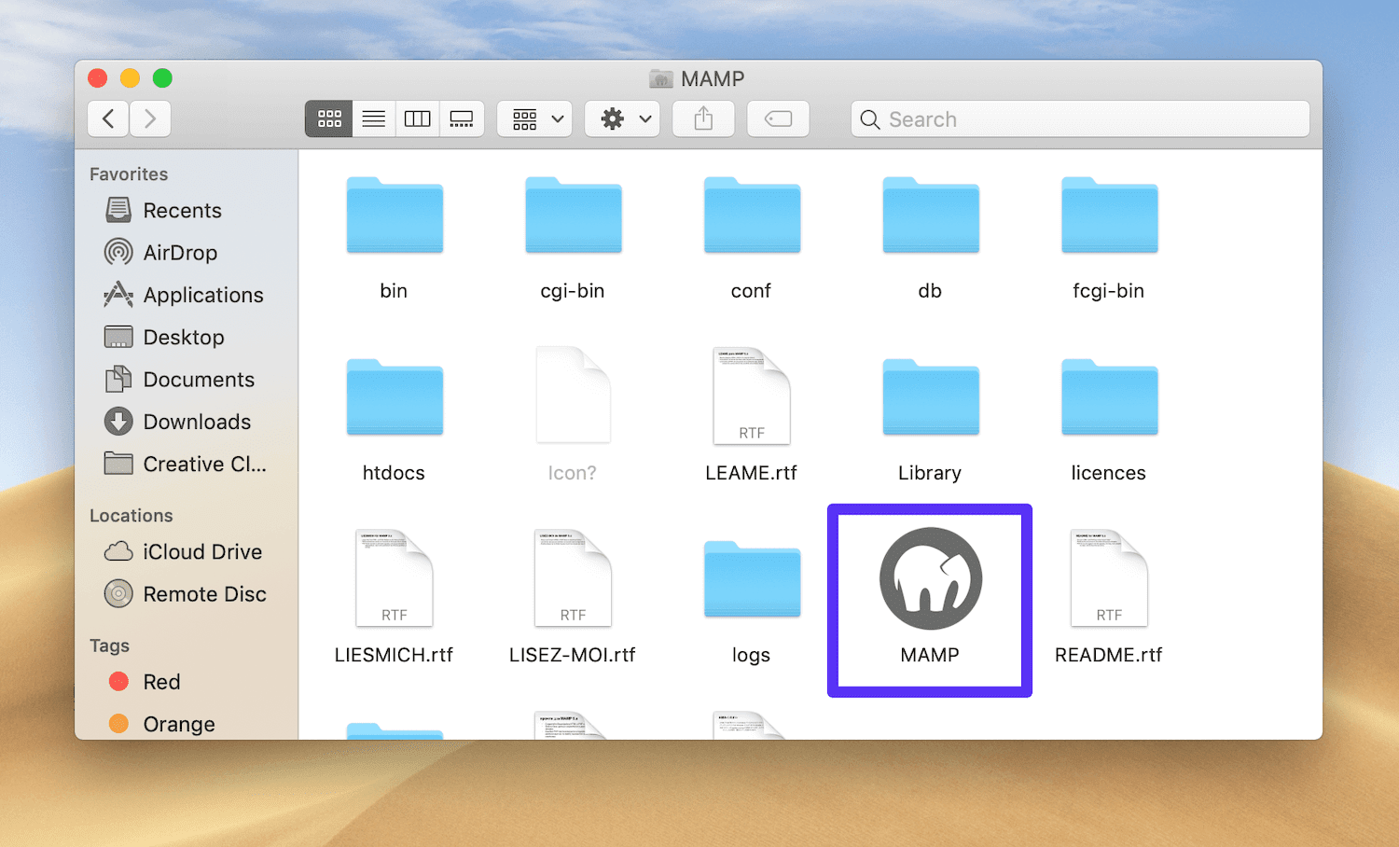Image resolution: width=1399 pixels, height=847 pixels.
Task: Open the MAMP application icon
Action: (929, 578)
